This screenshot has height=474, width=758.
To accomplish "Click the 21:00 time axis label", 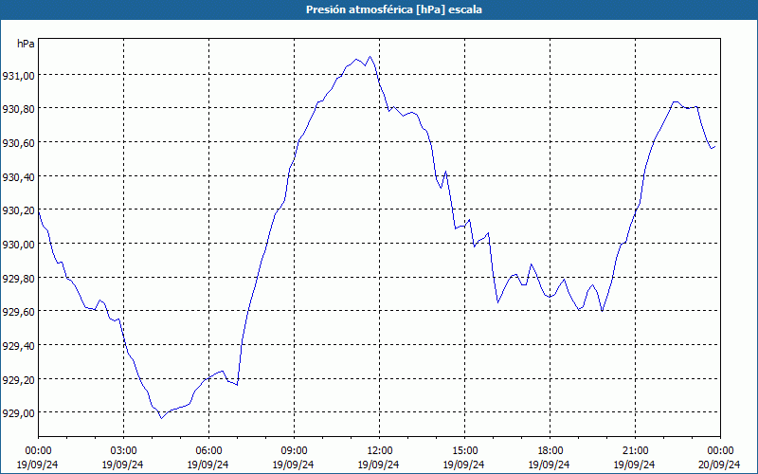I will [635, 451].
